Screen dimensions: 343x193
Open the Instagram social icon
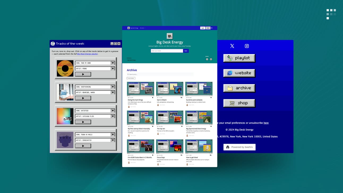[x=247, y=46]
